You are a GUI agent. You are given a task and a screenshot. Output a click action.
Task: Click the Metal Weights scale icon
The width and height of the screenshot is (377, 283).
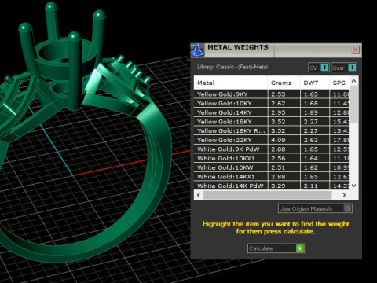(197, 50)
